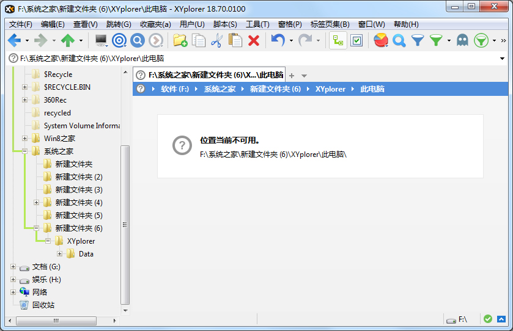
Task: Click the blue Back arrow
Action: coord(15,40)
